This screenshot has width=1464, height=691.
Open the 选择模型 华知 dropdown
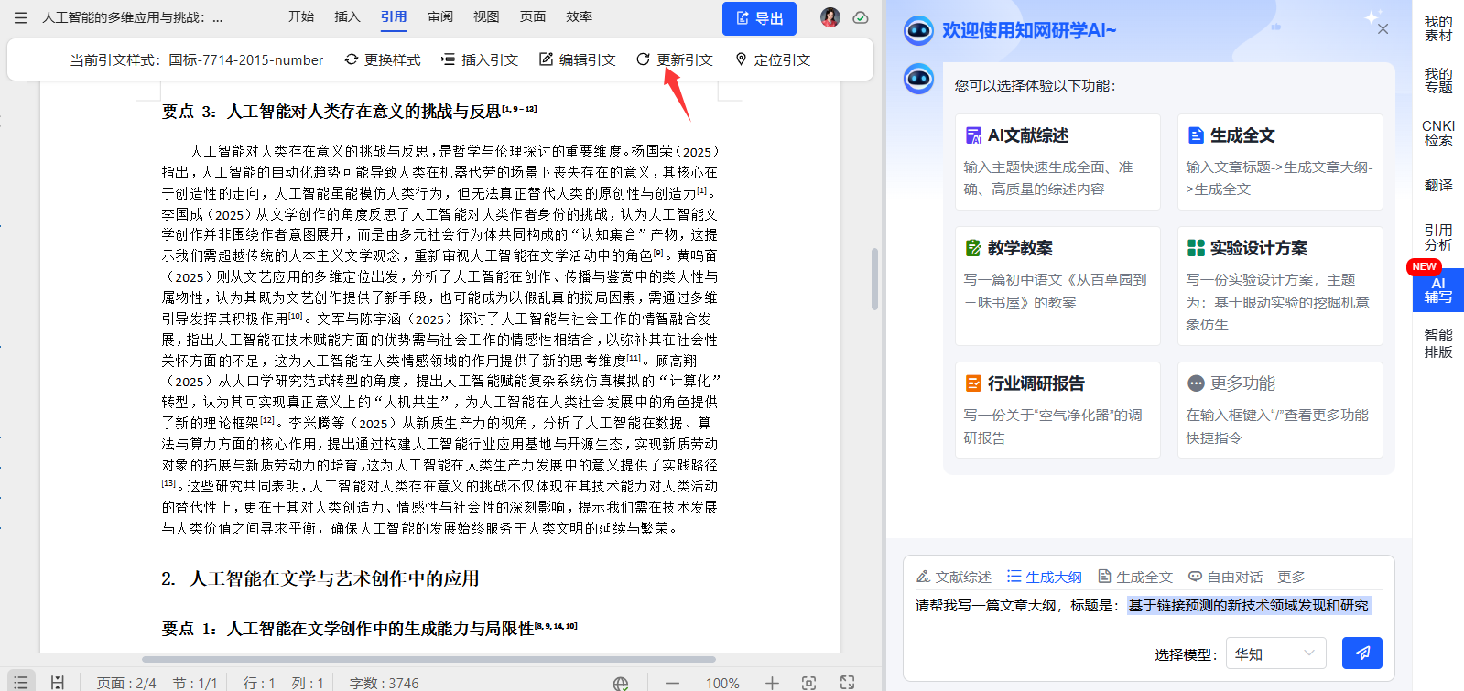1275,653
